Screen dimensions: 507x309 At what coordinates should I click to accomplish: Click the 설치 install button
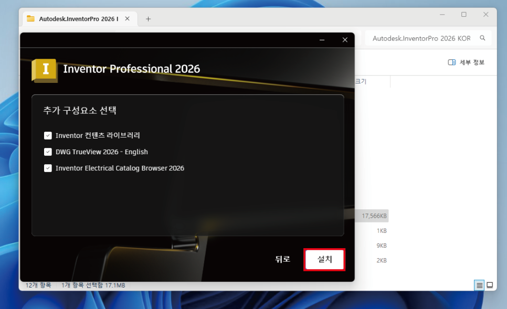point(324,259)
